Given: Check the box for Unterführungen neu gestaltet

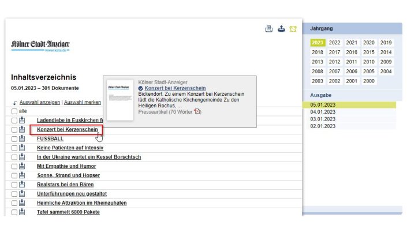Looking at the screenshot, I should click(14, 194).
